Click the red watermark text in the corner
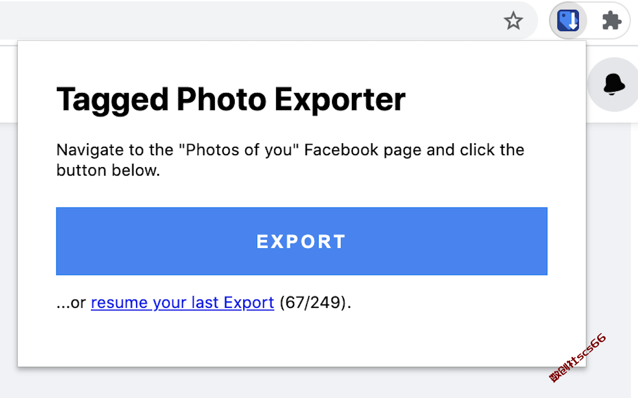Viewport: 638px width, 398px height. coord(578,358)
